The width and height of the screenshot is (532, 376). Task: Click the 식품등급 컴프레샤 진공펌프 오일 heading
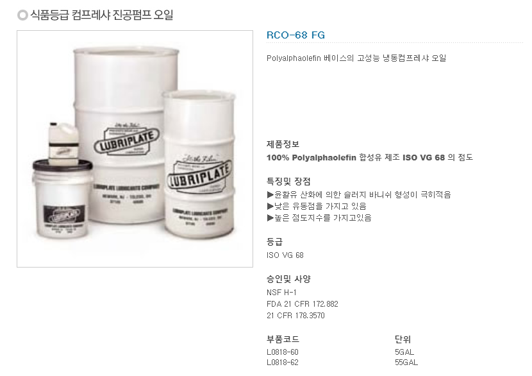click(102, 15)
